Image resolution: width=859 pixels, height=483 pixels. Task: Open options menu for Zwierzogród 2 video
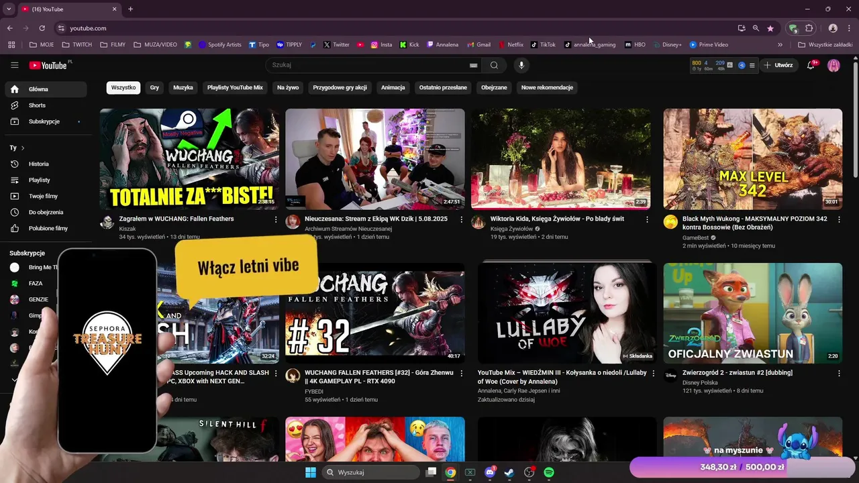[840, 373]
